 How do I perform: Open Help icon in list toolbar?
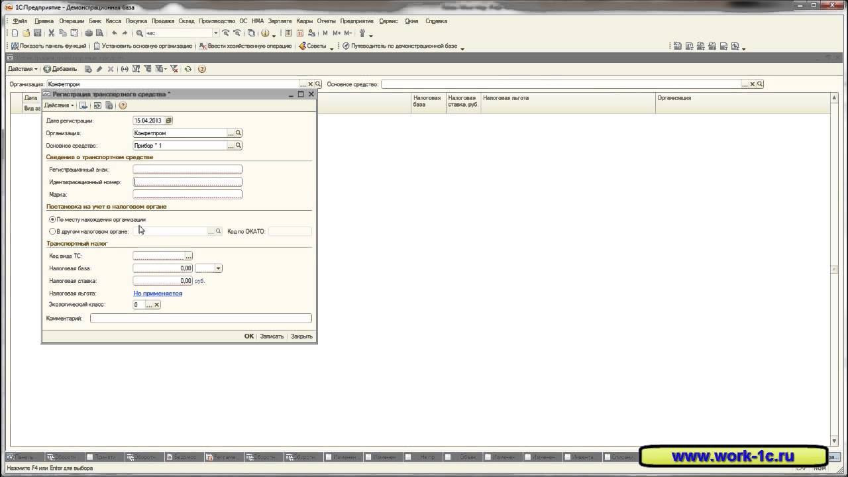click(x=202, y=69)
